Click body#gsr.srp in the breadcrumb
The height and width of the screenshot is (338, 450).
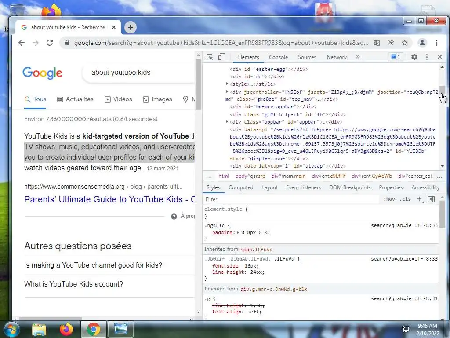pyautogui.click(x=250, y=176)
